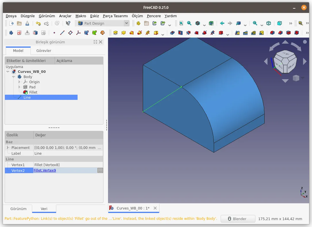
Task: Close the Curves_WB_00 document tab
Action: pyautogui.click(x=155, y=208)
